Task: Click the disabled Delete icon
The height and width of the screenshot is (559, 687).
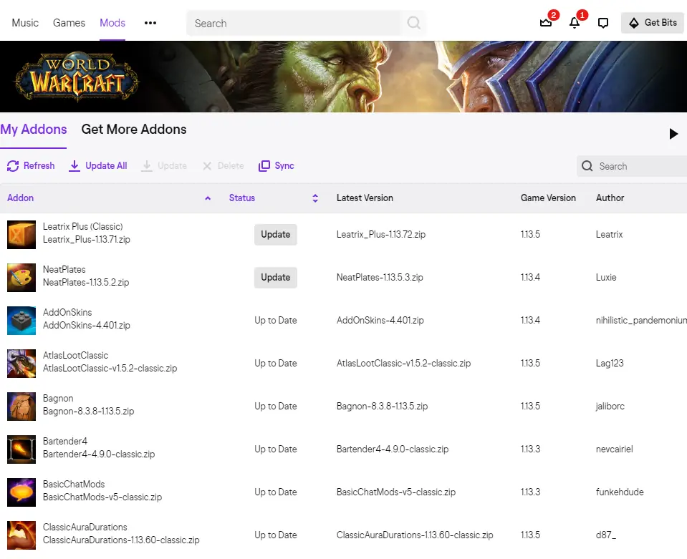Action: pyautogui.click(x=207, y=165)
